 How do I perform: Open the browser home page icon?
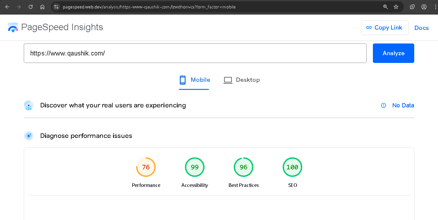[x=42, y=7]
